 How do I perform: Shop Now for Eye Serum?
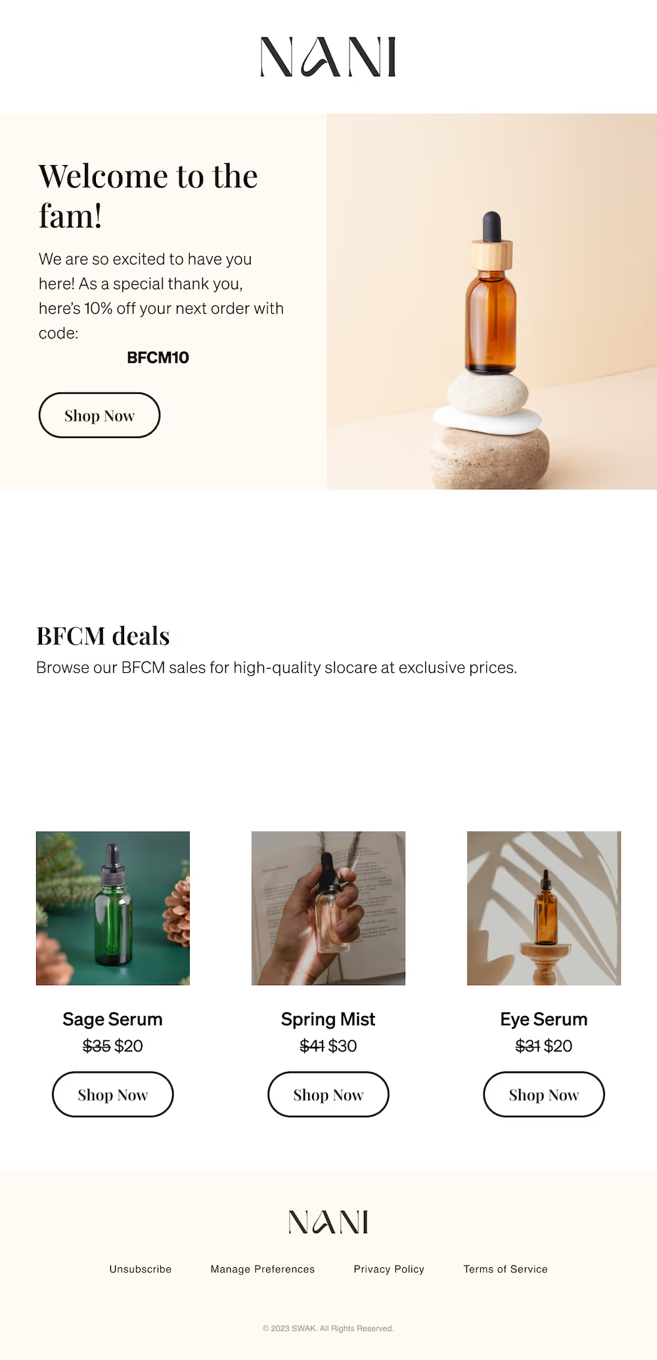click(544, 1094)
